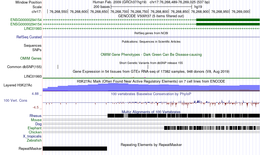Click the Elephant alignment row label
Viewport: 260px width, 155px height.
[35, 128]
